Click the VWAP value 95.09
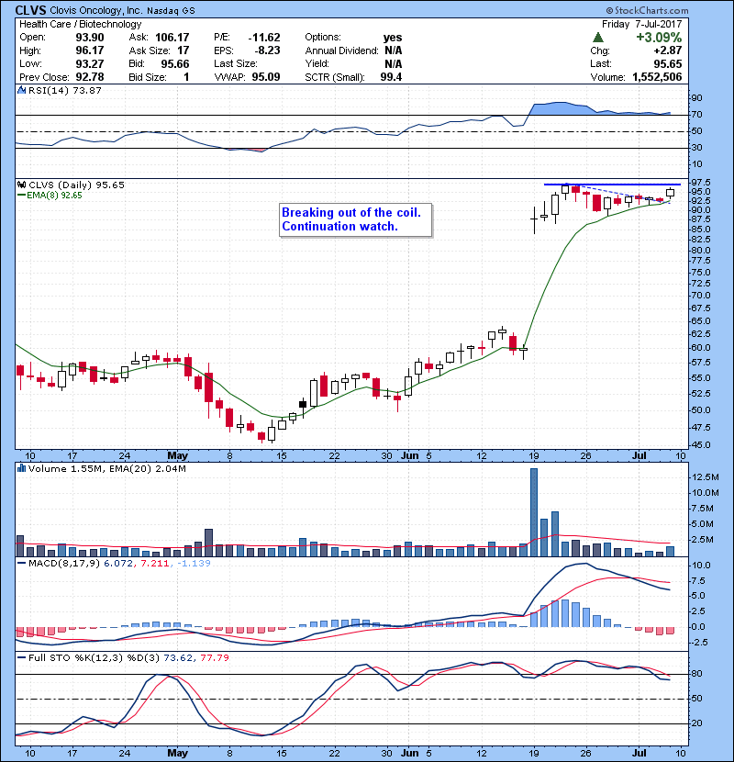The image size is (734, 762). coord(266,77)
